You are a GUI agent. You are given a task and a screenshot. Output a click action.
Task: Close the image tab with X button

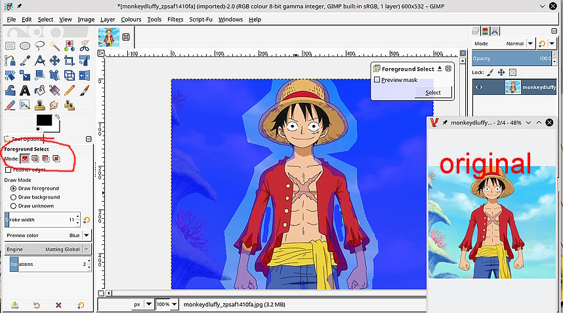pos(126,37)
